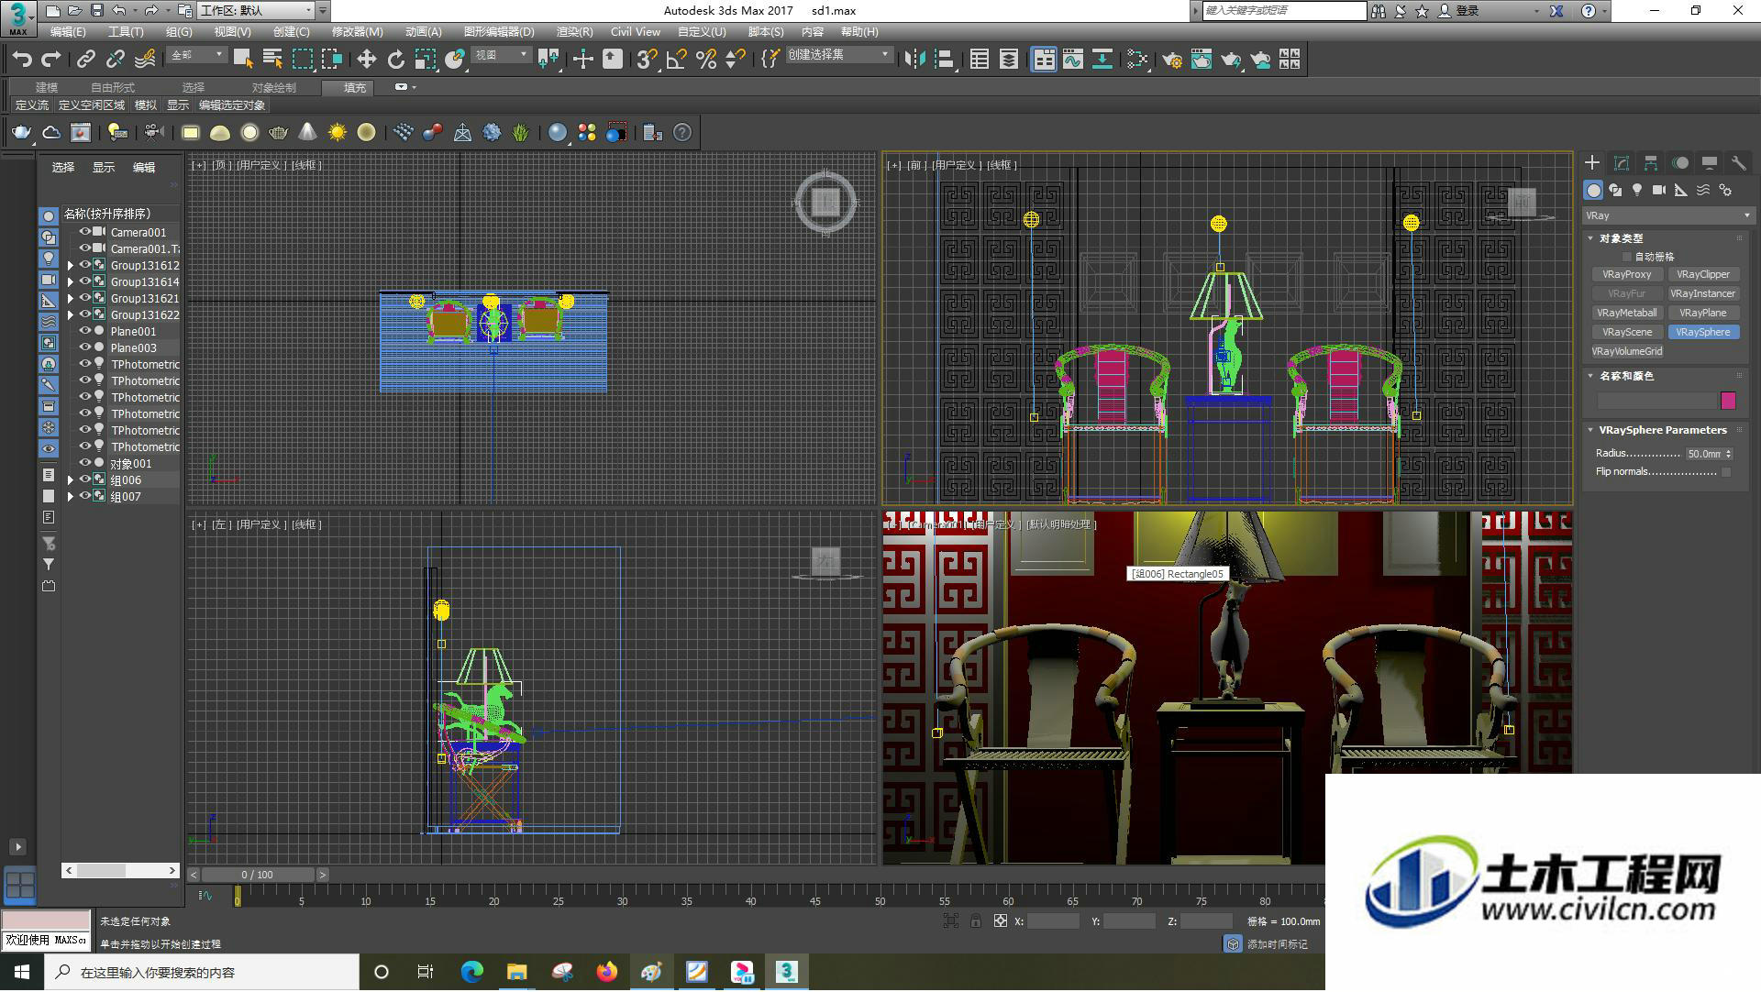Toggle visibility of 组007
The height and width of the screenshot is (992, 1761).
tap(84, 496)
